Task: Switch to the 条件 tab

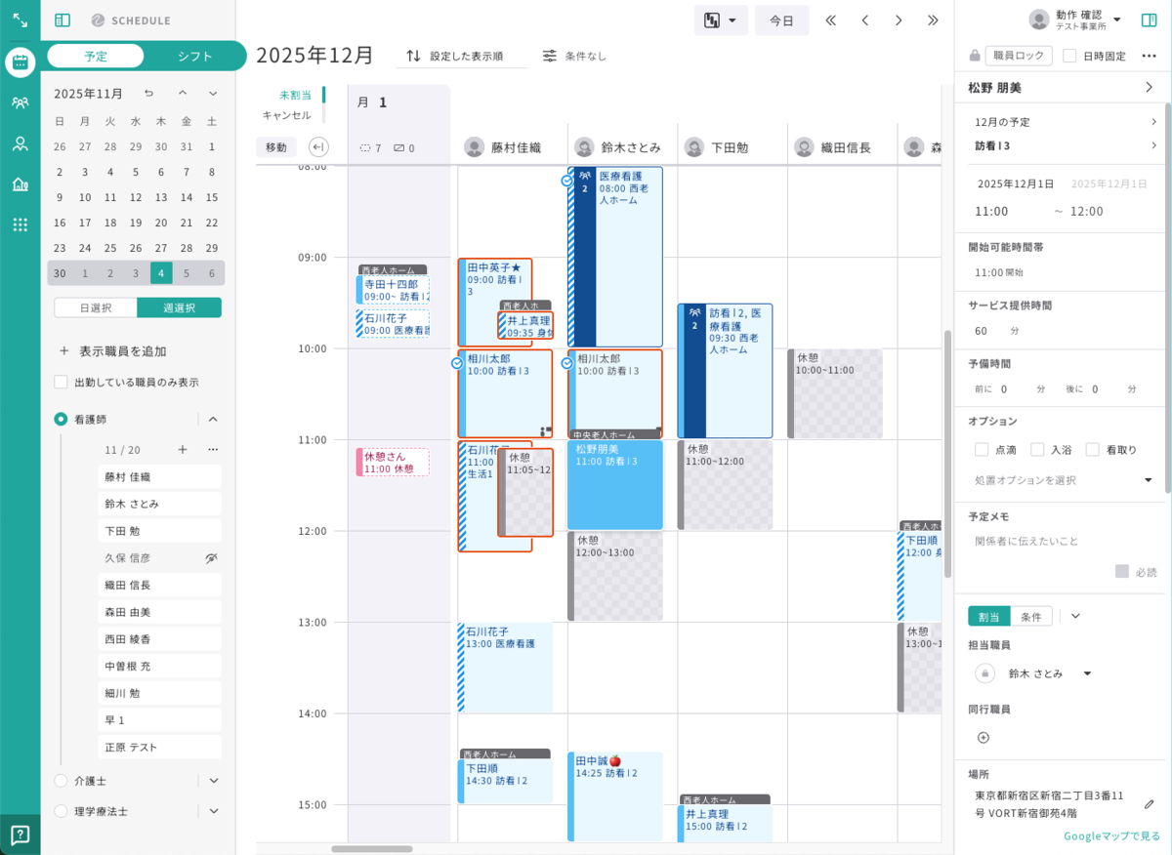Action: (x=1031, y=616)
